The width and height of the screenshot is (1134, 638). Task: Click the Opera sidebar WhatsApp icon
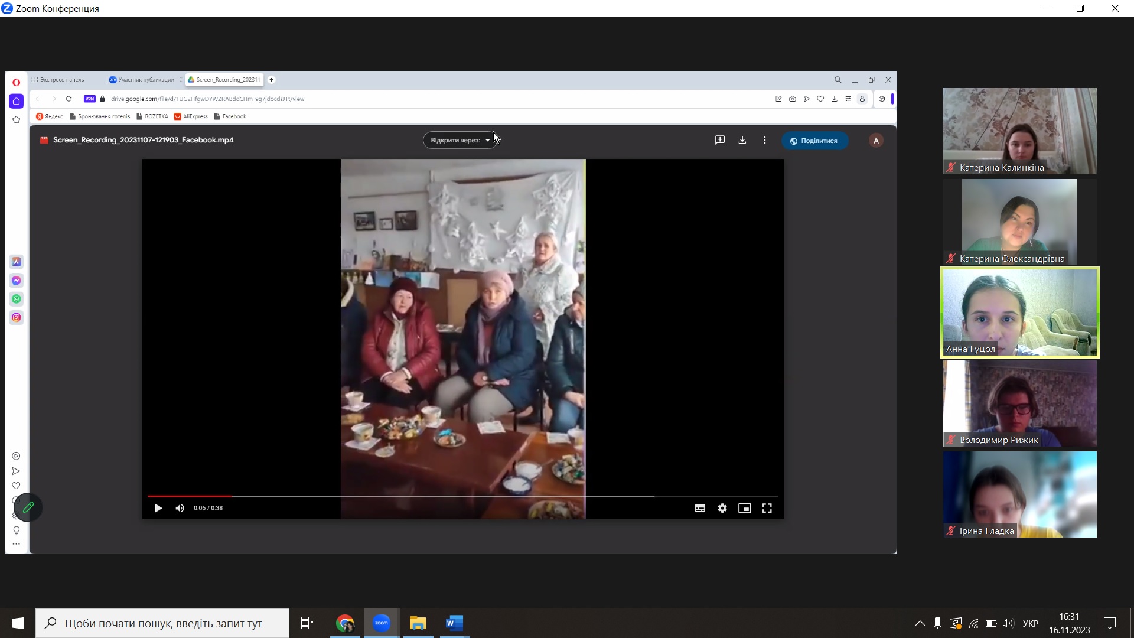[x=17, y=299]
